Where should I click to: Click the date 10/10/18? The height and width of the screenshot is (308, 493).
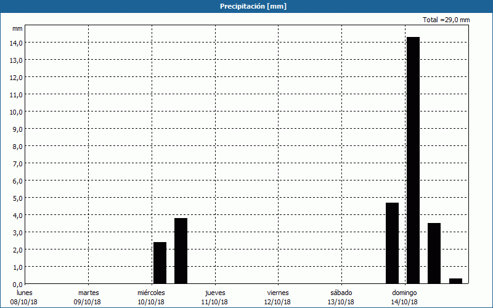point(151,302)
